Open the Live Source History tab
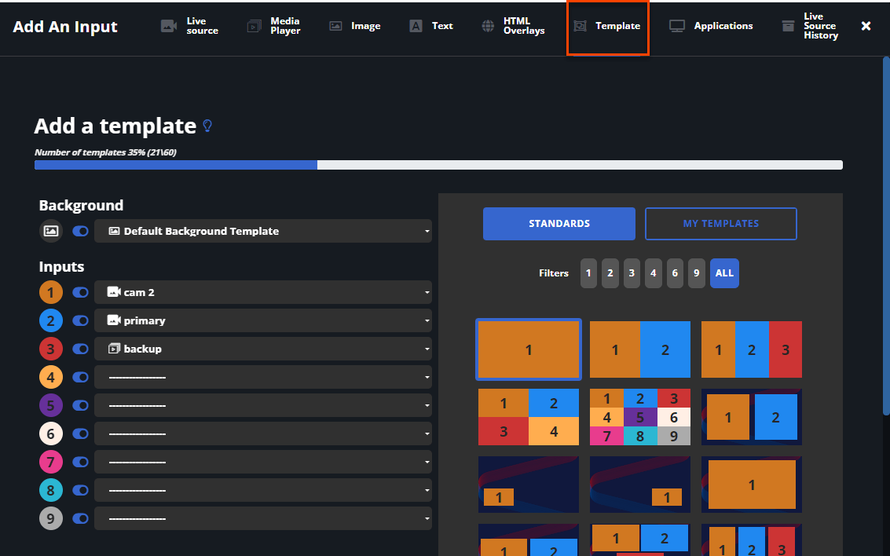The height and width of the screenshot is (556, 890). click(810, 26)
